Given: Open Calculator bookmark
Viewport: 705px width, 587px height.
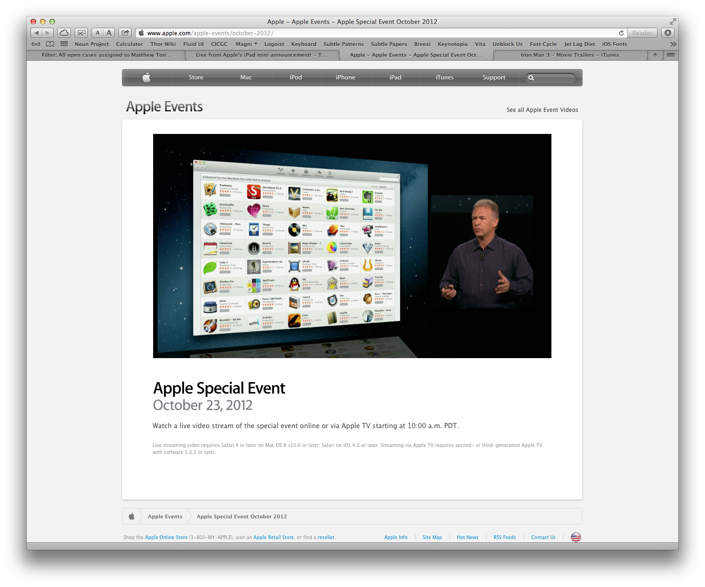Looking at the screenshot, I should 130,44.
